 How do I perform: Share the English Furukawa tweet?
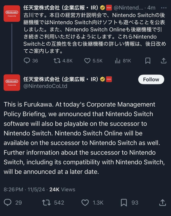(162, 202)
